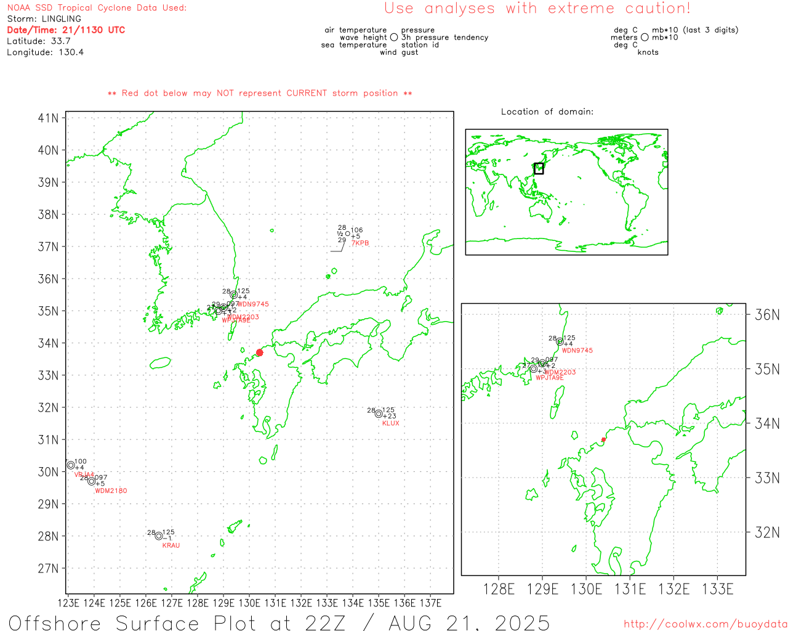The height and width of the screenshot is (631, 788).
Task: Click the WDM2180 station circle marker
Action: coord(92,481)
